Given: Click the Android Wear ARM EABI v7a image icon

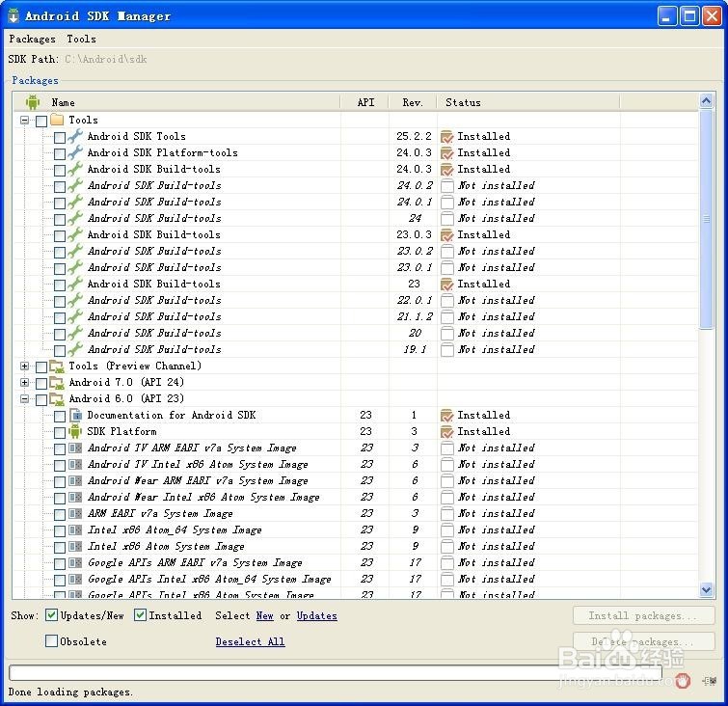Looking at the screenshot, I should tap(75, 480).
